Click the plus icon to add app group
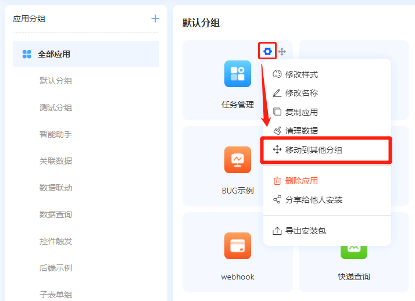415x301 pixels. (155, 19)
